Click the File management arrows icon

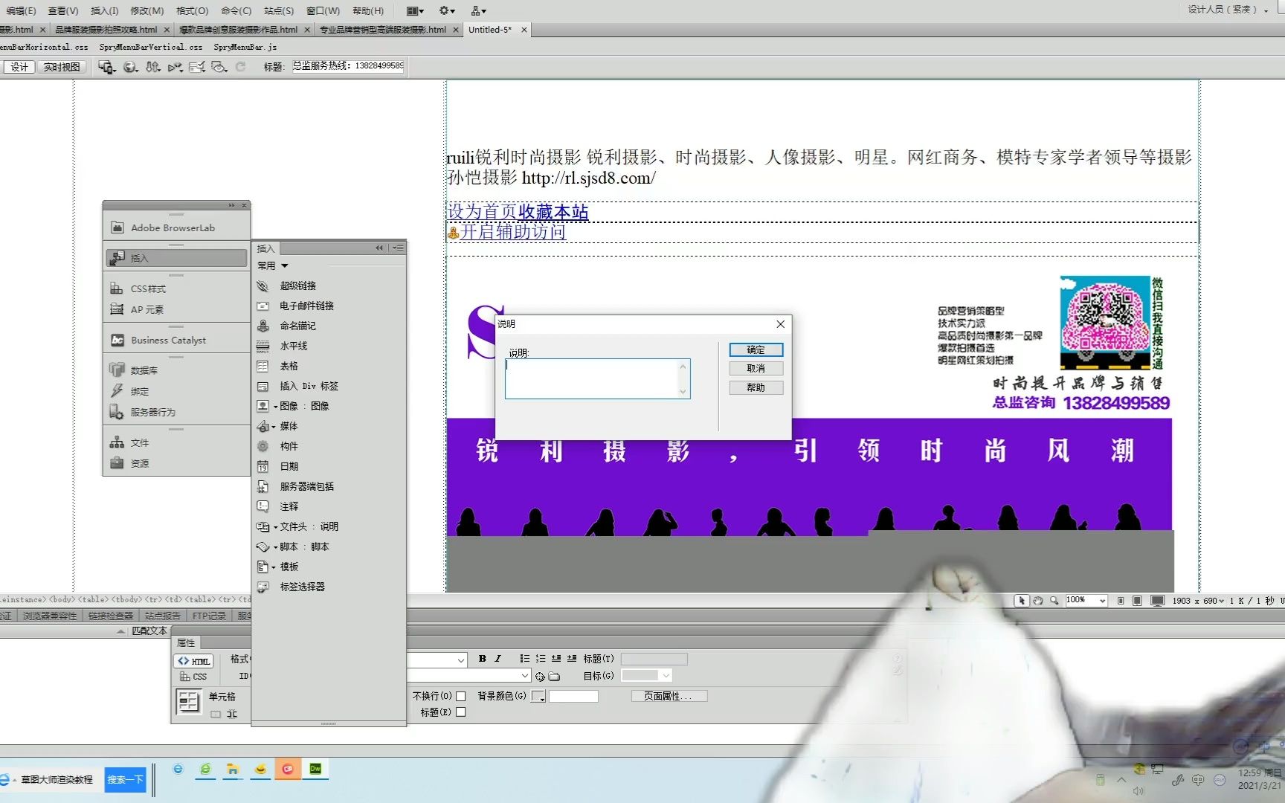click(x=152, y=67)
